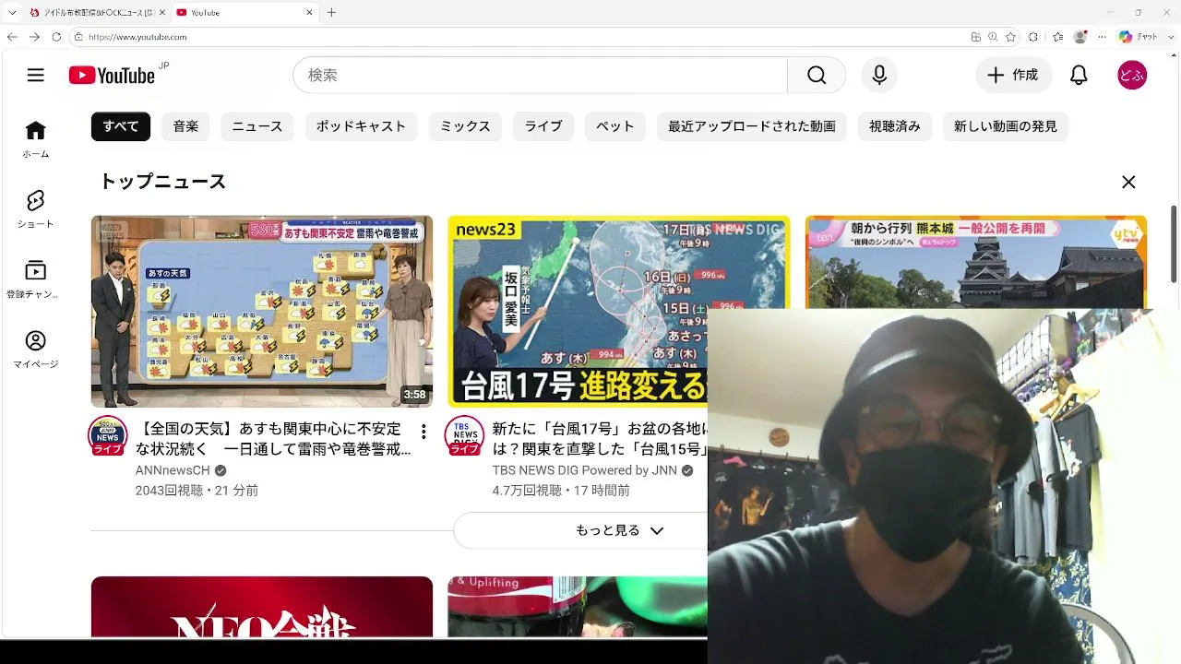View site information lock icon
The width and height of the screenshot is (1181, 664).
coord(78,37)
